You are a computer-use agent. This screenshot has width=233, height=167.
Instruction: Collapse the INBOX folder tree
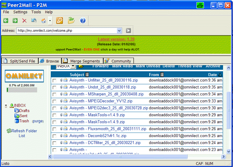(x=6, y=106)
